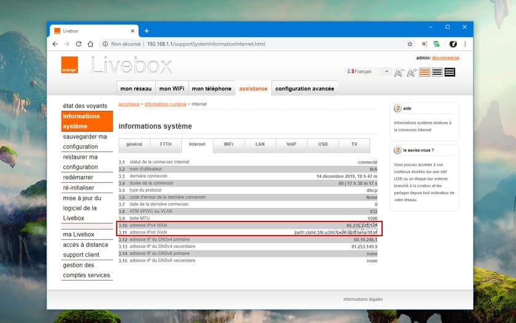Click redémarrer in the sidebar
The image size is (516, 323).
pyautogui.click(x=87, y=177)
